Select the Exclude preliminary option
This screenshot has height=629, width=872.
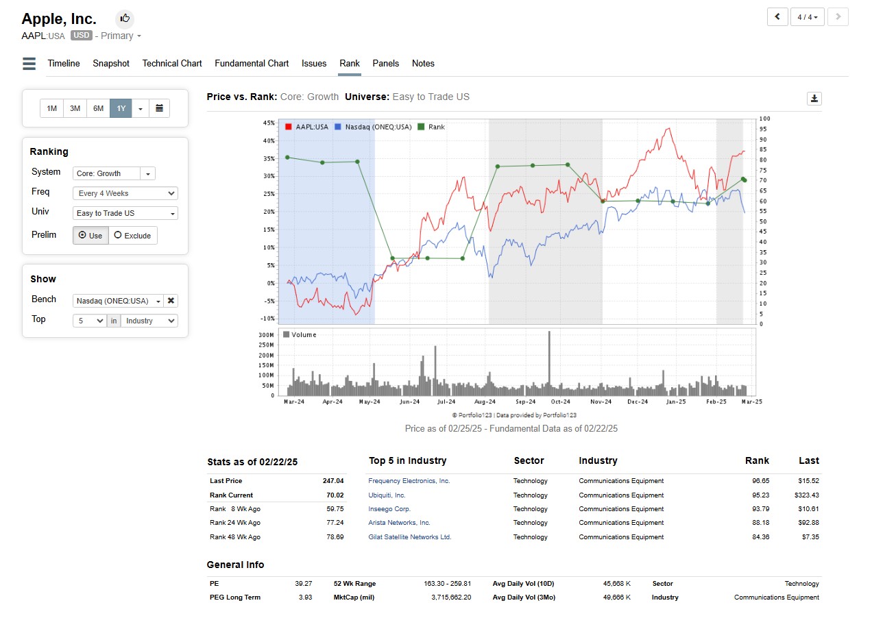[x=133, y=235]
